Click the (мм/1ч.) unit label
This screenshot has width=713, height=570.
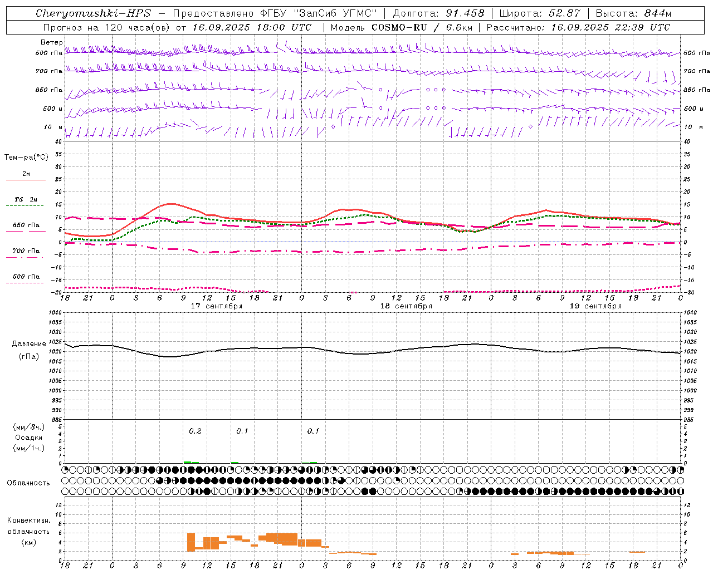(29, 448)
